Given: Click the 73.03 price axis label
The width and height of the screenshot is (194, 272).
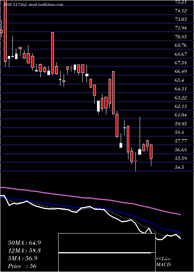Looking at the screenshot, I should click(x=181, y=19).
